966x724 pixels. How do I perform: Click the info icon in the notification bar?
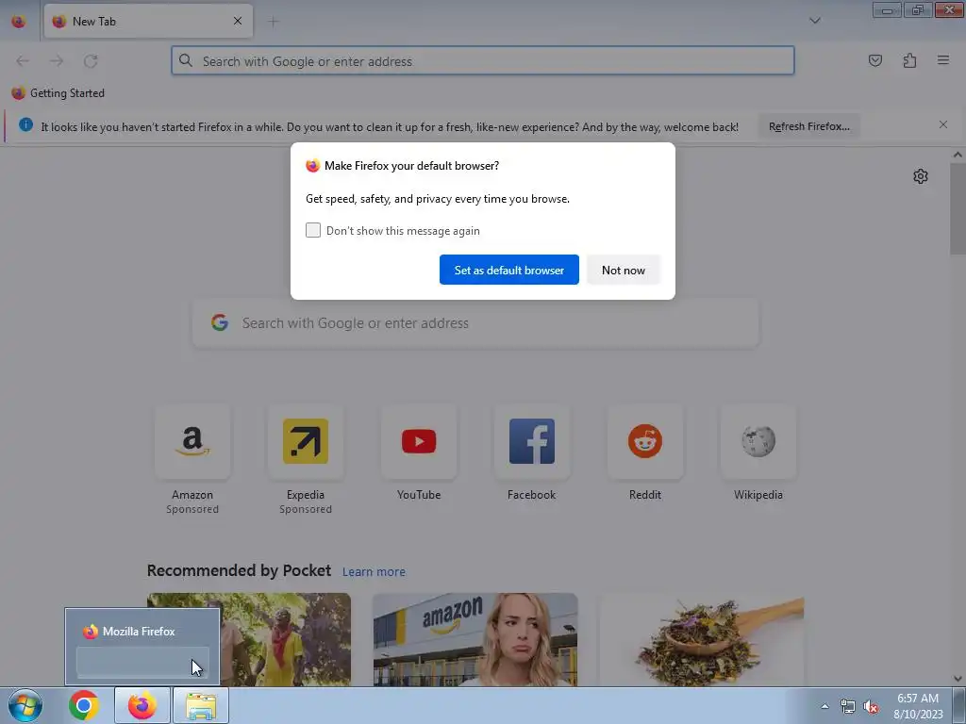point(25,125)
